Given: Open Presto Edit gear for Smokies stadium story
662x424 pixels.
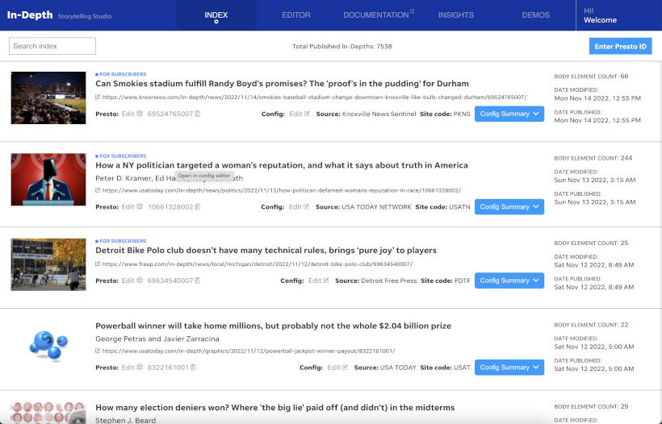Looking at the screenshot, I should [132, 114].
